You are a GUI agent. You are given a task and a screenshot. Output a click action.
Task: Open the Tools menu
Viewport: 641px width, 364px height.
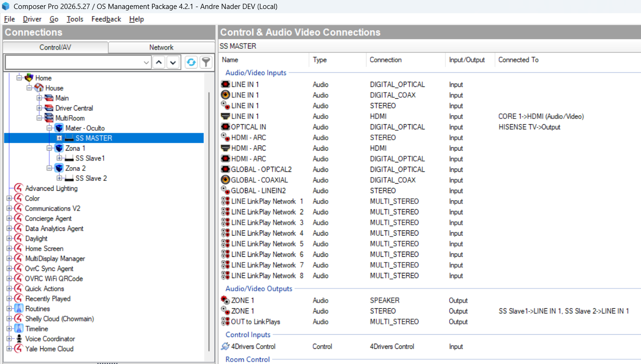pos(75,19)
